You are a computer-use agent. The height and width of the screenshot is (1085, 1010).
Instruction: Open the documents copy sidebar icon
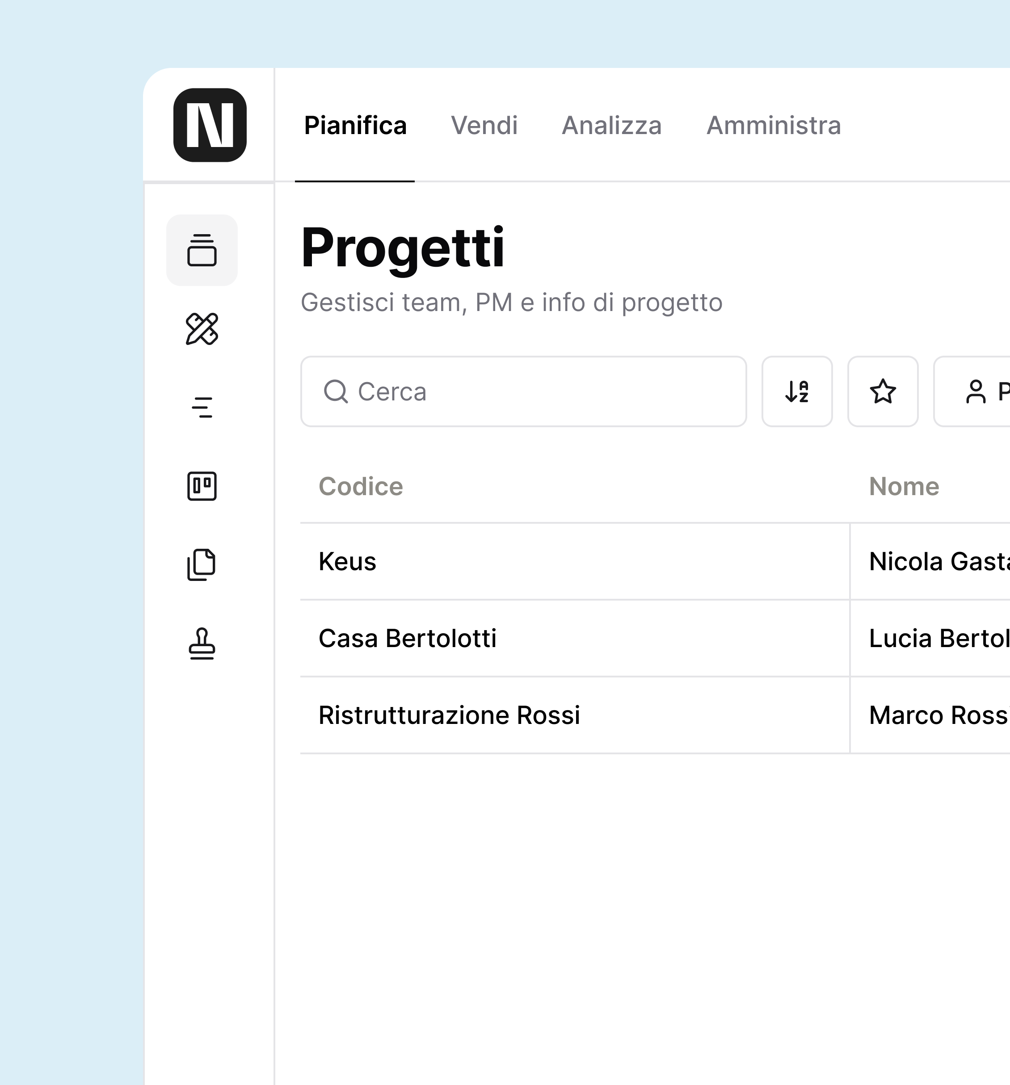(x=202, y=564)
